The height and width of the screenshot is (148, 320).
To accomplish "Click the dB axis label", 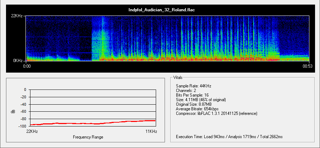I will (x=13, y=112).
